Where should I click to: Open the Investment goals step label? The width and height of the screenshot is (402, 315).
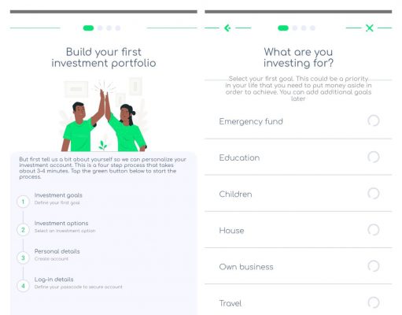click(58, 195)
